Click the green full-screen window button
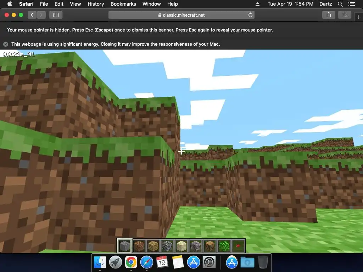363x272 pixels. tap(21, 15)
